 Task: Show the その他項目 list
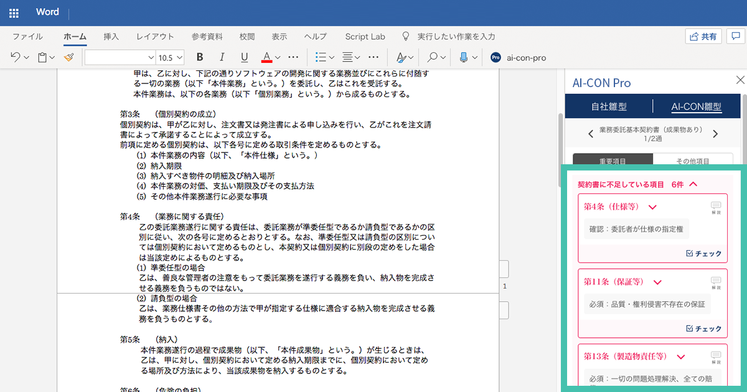(x=693, y=161)
